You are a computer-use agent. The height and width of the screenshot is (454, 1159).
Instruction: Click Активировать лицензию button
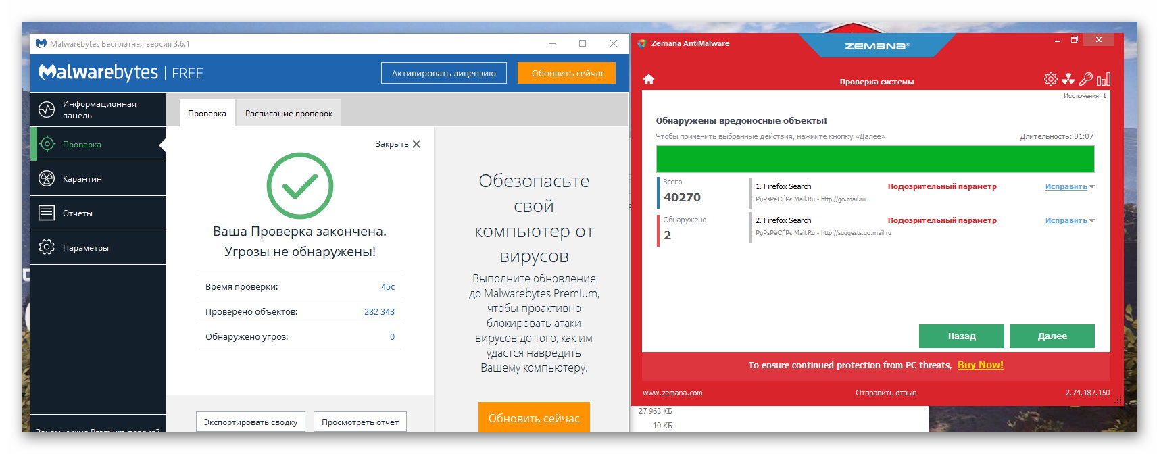tap(444, 73)
